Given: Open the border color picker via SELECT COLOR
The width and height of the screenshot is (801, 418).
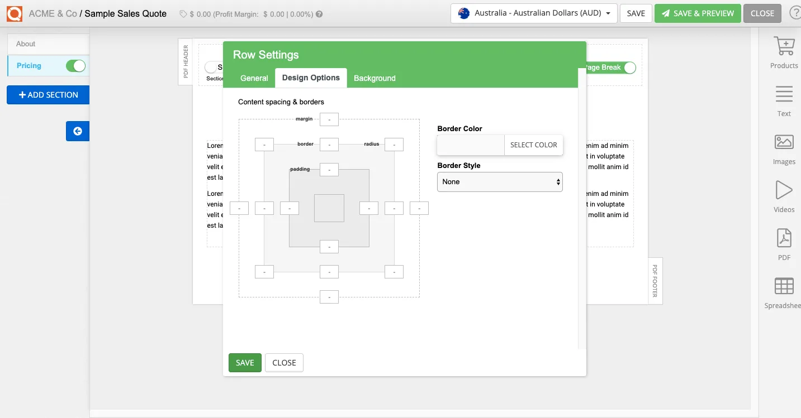Looking at the screenshot, I should (x=533, y=145).
